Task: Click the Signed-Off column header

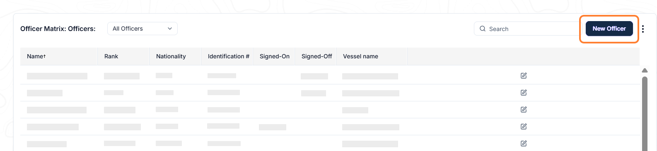Action: click(317, 56)
